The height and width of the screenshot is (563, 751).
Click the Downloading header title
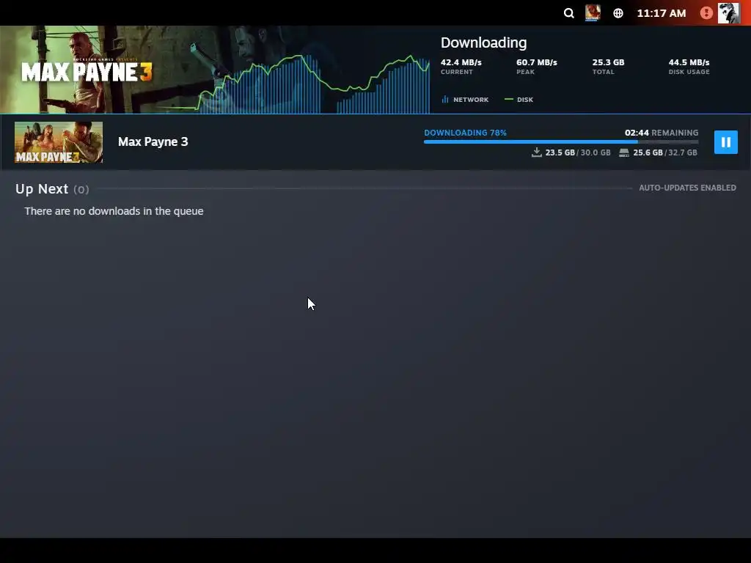coord(483,43)
